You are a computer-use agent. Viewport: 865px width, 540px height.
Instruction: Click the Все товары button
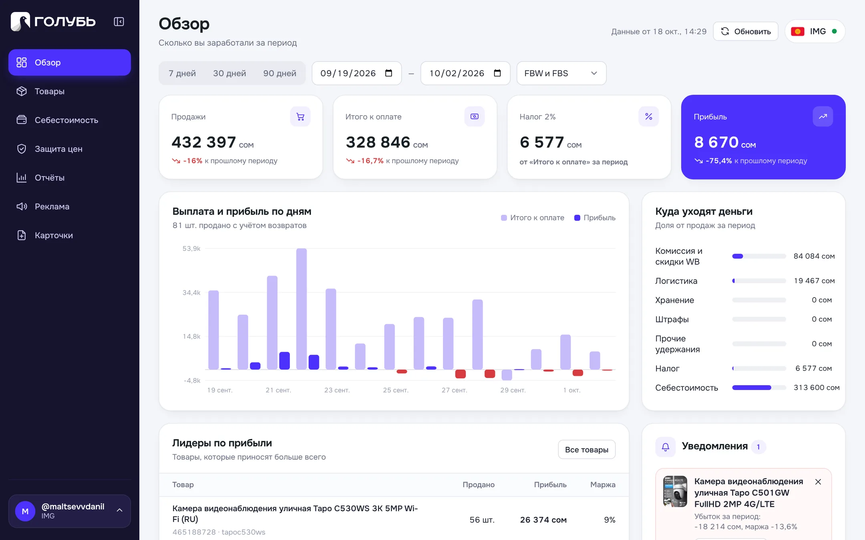click(x=587, y=450)
